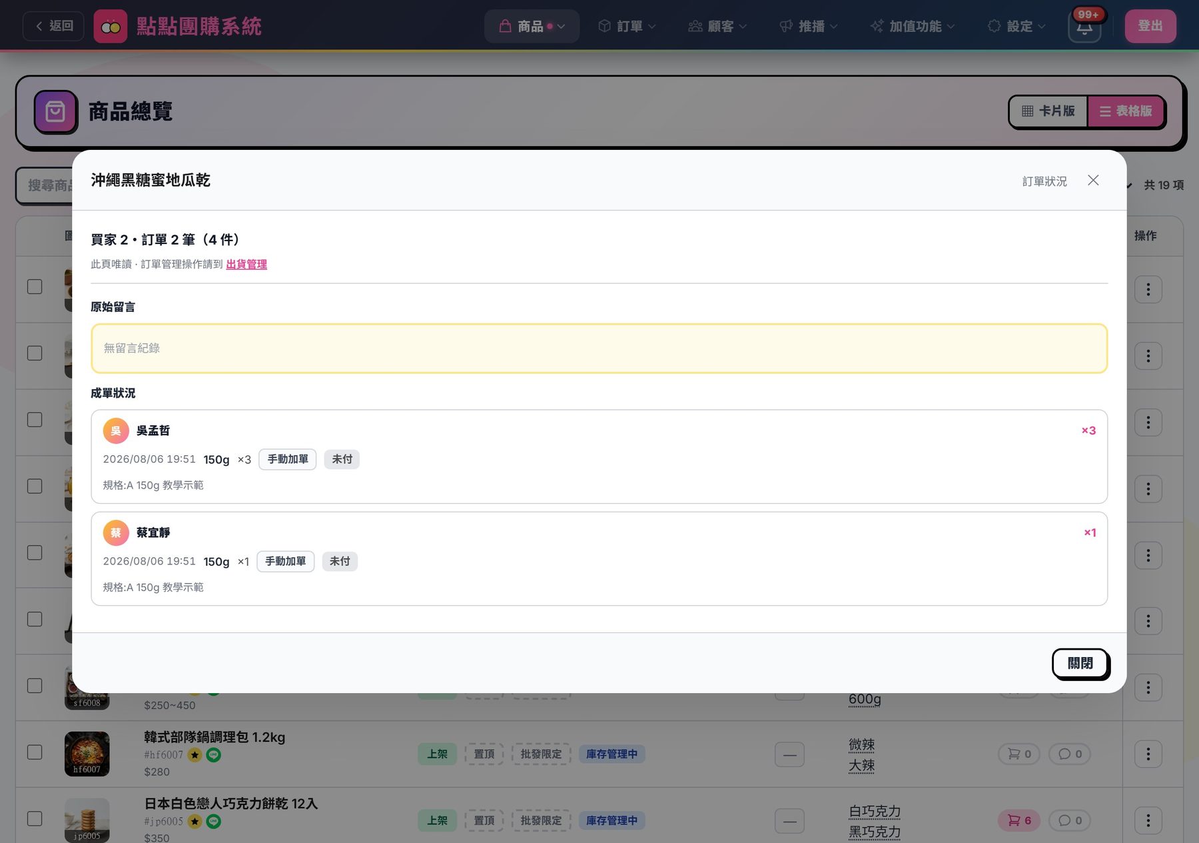
Task: Expand the 加值功能 navigation dropdown
Action: point(913,26)
